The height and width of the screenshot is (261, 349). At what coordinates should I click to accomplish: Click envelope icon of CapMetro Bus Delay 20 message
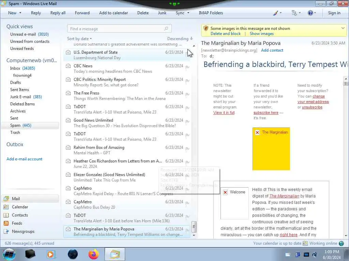pyautogui.click(x=68, y=202)
